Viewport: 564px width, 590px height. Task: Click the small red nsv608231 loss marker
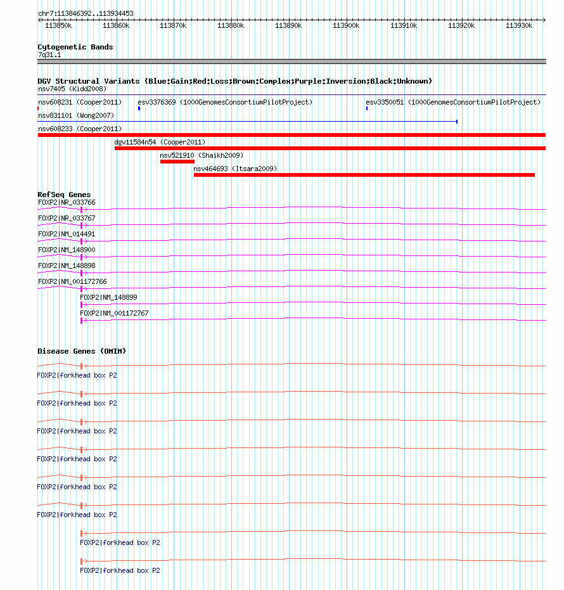coord(39,108)
